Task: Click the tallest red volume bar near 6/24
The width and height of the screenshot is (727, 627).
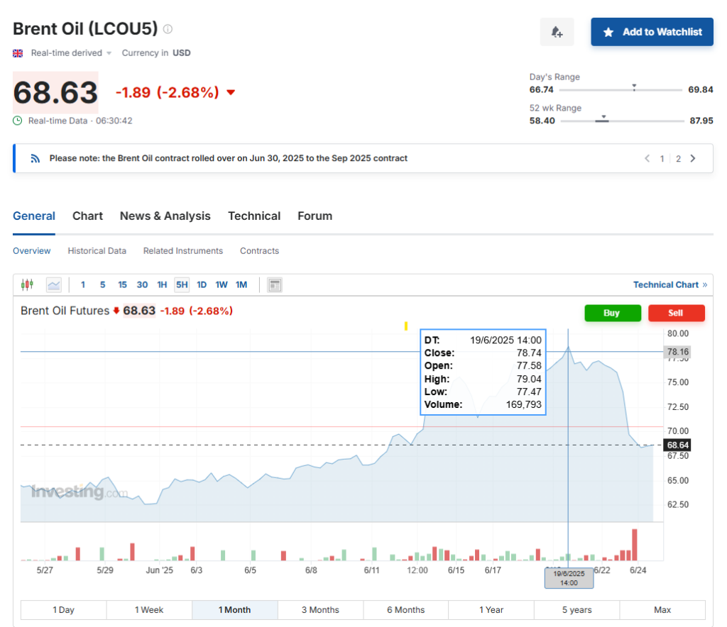Action: tap(634, 545)
